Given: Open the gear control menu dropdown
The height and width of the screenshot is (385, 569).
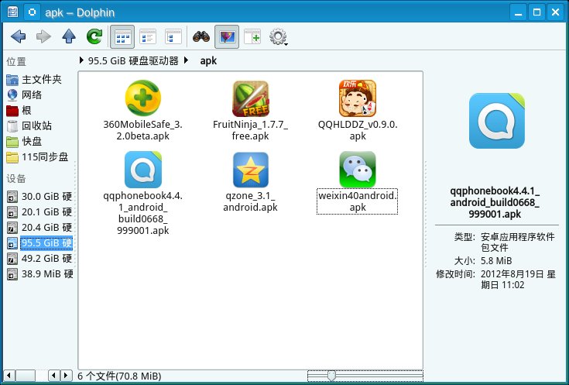Looking at the screenshot, I should pos(279,36).
